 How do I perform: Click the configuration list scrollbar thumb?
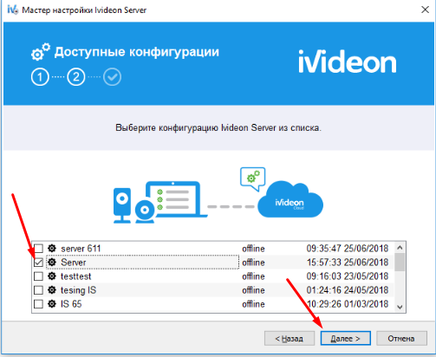click(x=400, y=263)
